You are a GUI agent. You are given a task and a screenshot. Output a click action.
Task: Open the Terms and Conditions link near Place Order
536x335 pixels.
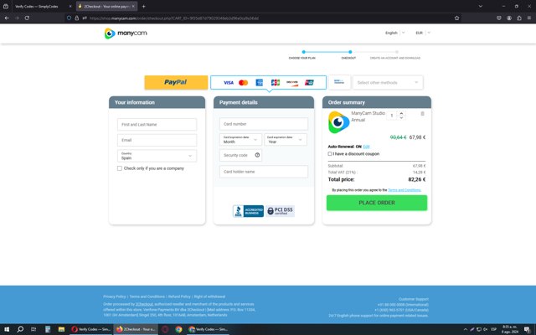pyautogui.click(x=405, y=190)
